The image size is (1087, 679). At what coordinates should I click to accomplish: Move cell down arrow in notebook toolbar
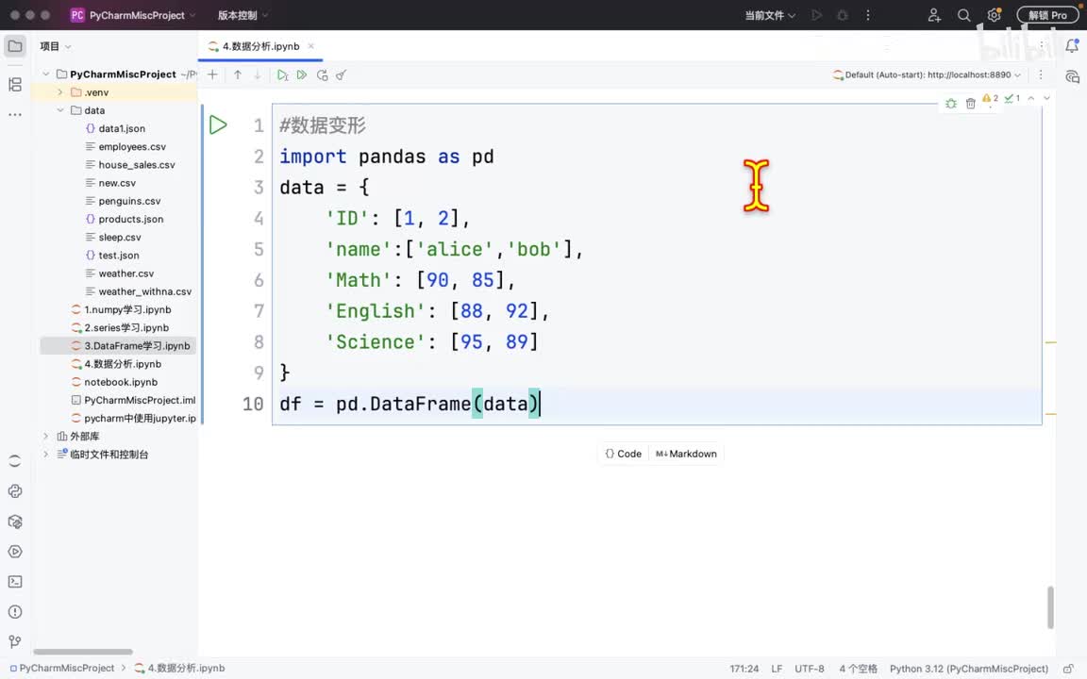[258, 75]
